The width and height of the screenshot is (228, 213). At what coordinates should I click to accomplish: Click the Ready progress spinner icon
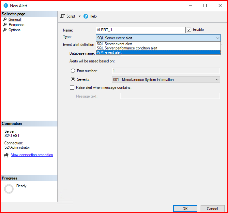coord(9,189)
